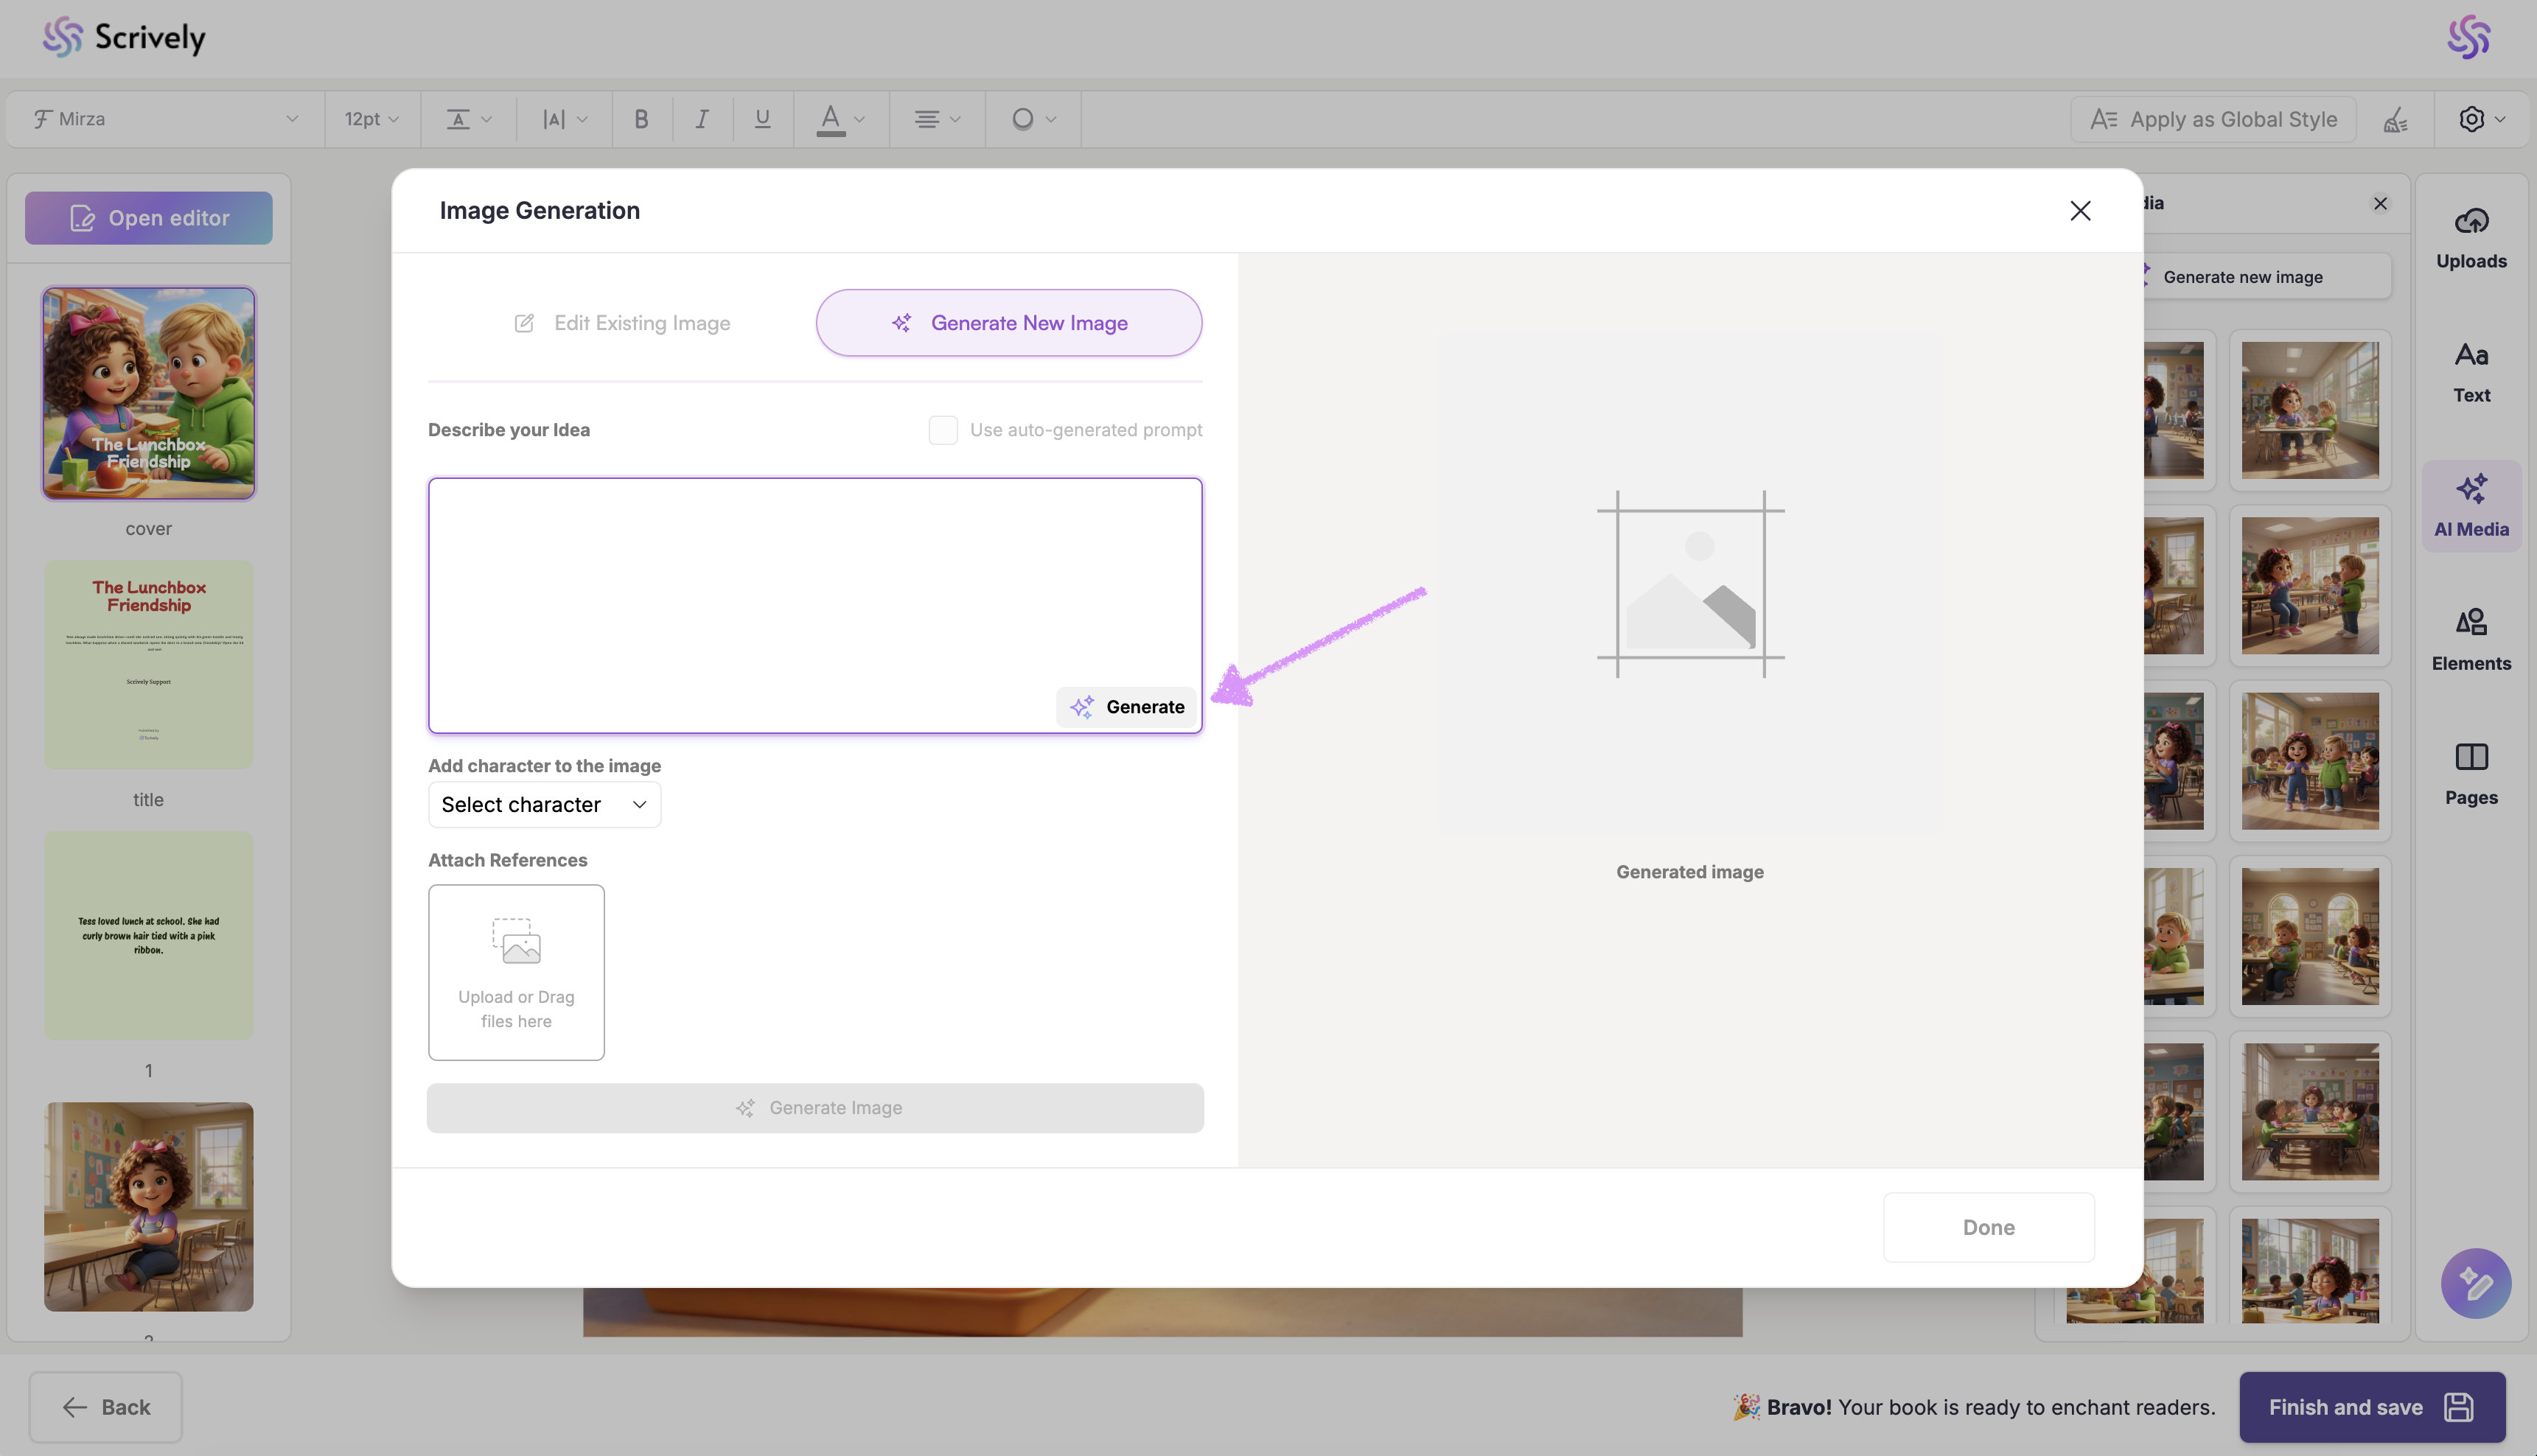
Task: Open the Elements panel
Action: (2470, 640)
